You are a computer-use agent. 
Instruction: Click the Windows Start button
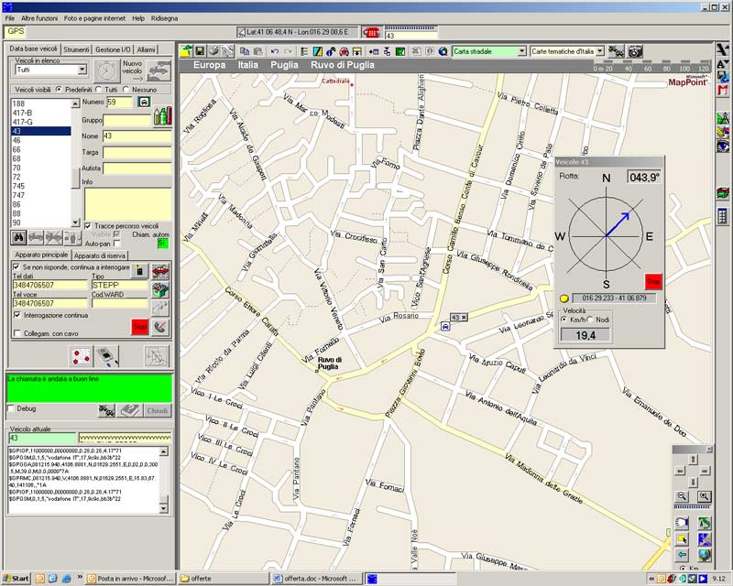[16, 579]
